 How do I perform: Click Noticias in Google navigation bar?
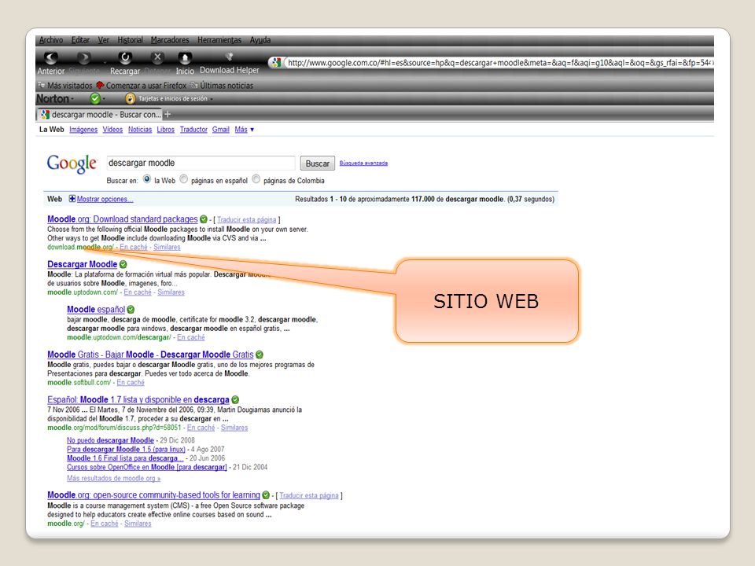coord(140,130)
